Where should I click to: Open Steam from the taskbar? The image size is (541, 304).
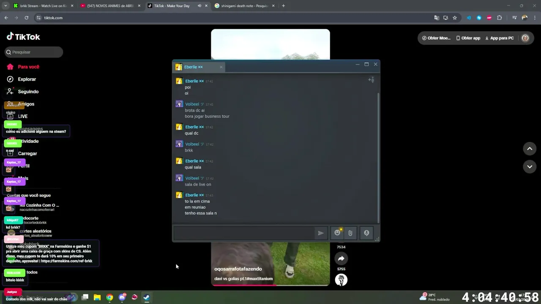click(146, 297)
